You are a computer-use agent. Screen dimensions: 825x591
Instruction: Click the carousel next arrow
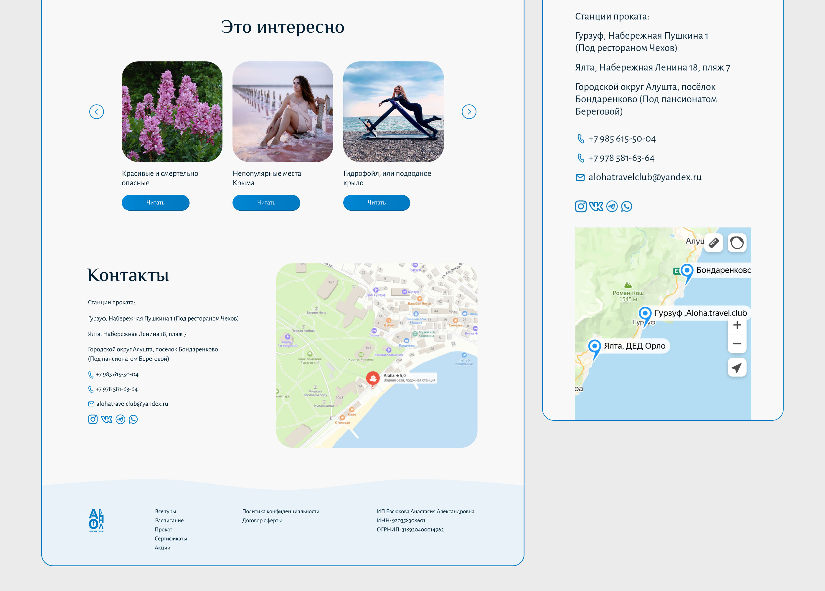[x=469, y=112]
